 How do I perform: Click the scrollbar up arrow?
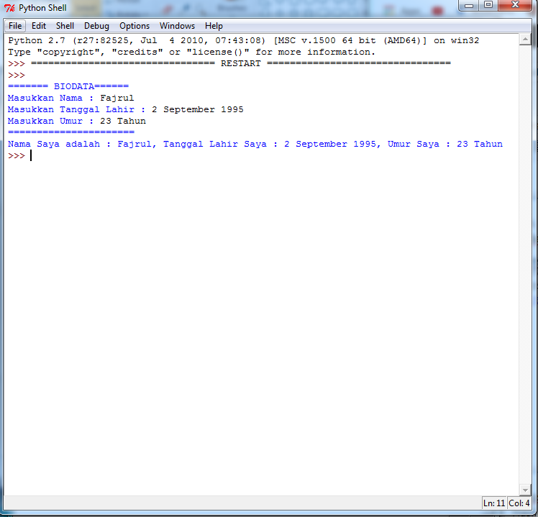[x=525, y=40]
